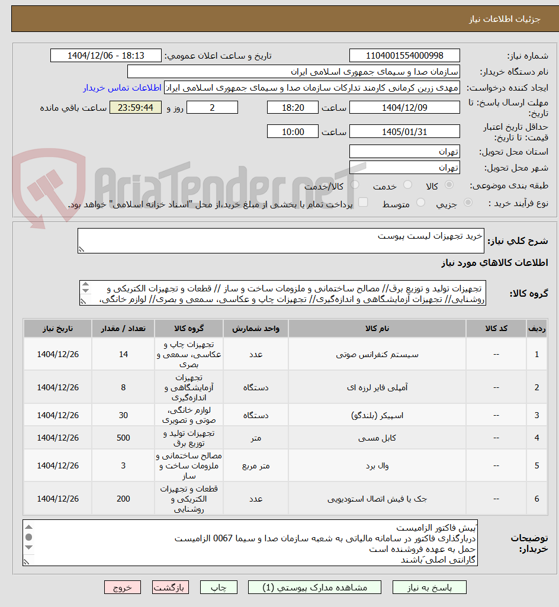Click the خروج exit button
This screenshot has height=607, width=559.
(123, 587)
